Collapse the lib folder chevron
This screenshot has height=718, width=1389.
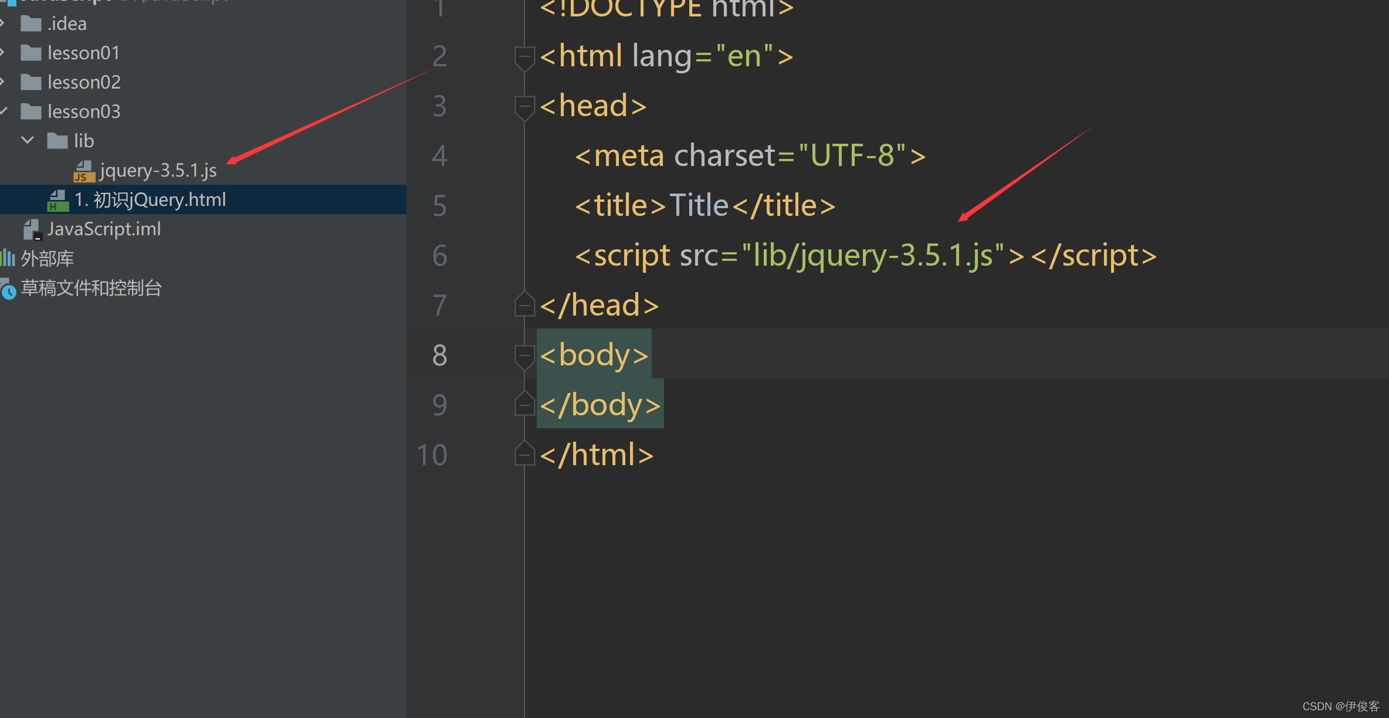point(28,140)
